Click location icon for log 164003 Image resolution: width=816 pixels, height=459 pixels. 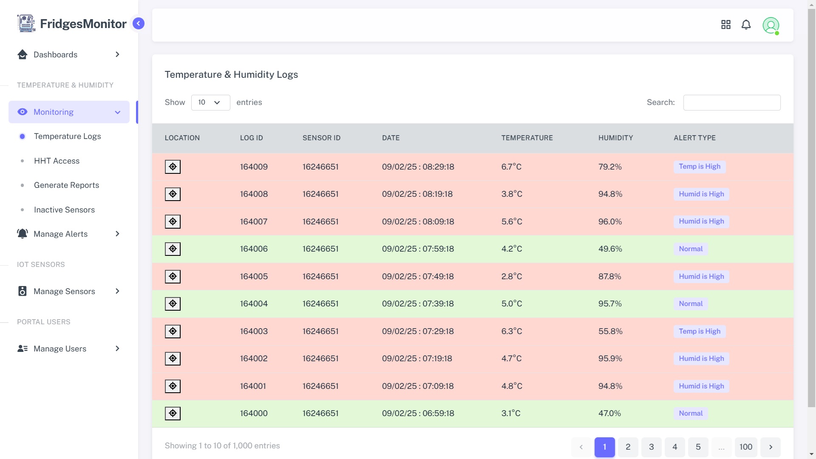pyautogui.click(x=173, y=331)
